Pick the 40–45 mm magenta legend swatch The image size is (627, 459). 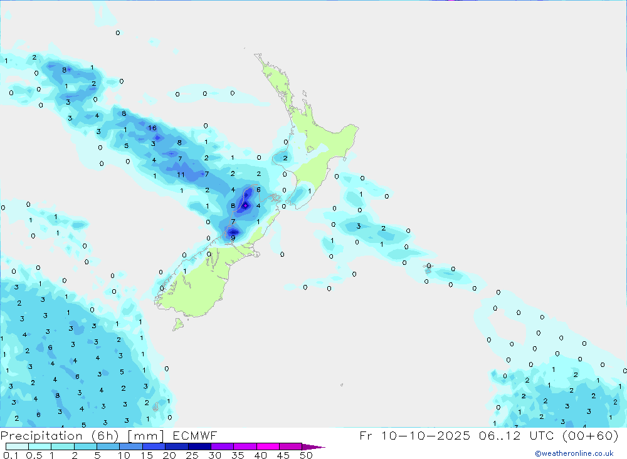pyautogui.click(x=268, y=446)
